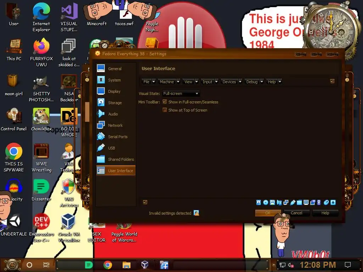Open Chrome from the taskbar
This screenshot has width=363, height=272.
(x=108, y=265)
